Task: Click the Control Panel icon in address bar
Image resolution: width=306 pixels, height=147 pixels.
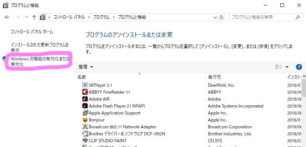Action: 43,17
